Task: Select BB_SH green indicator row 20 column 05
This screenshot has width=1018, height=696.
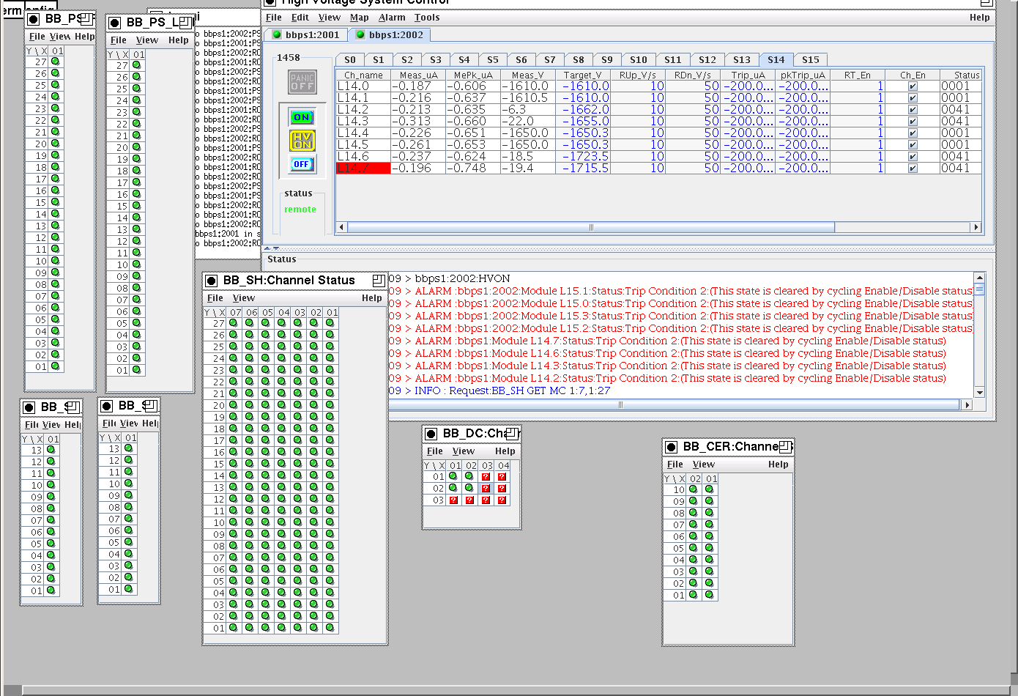Action: tap(266, 405)
